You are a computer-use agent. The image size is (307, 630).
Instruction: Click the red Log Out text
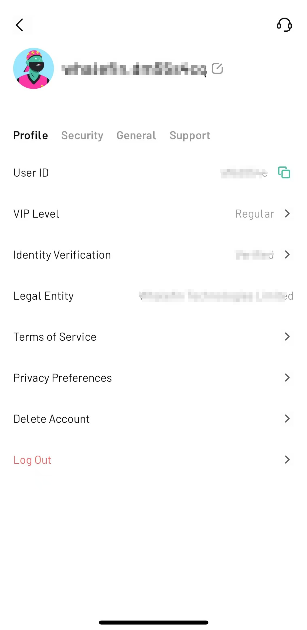click(x=32, y=460)
